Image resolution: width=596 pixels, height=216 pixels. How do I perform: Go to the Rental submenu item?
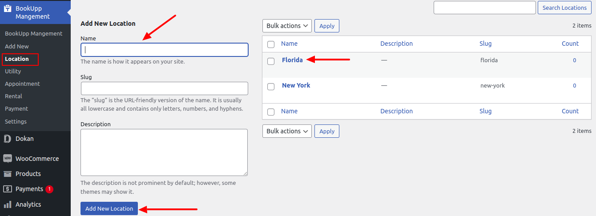point(13,96)
